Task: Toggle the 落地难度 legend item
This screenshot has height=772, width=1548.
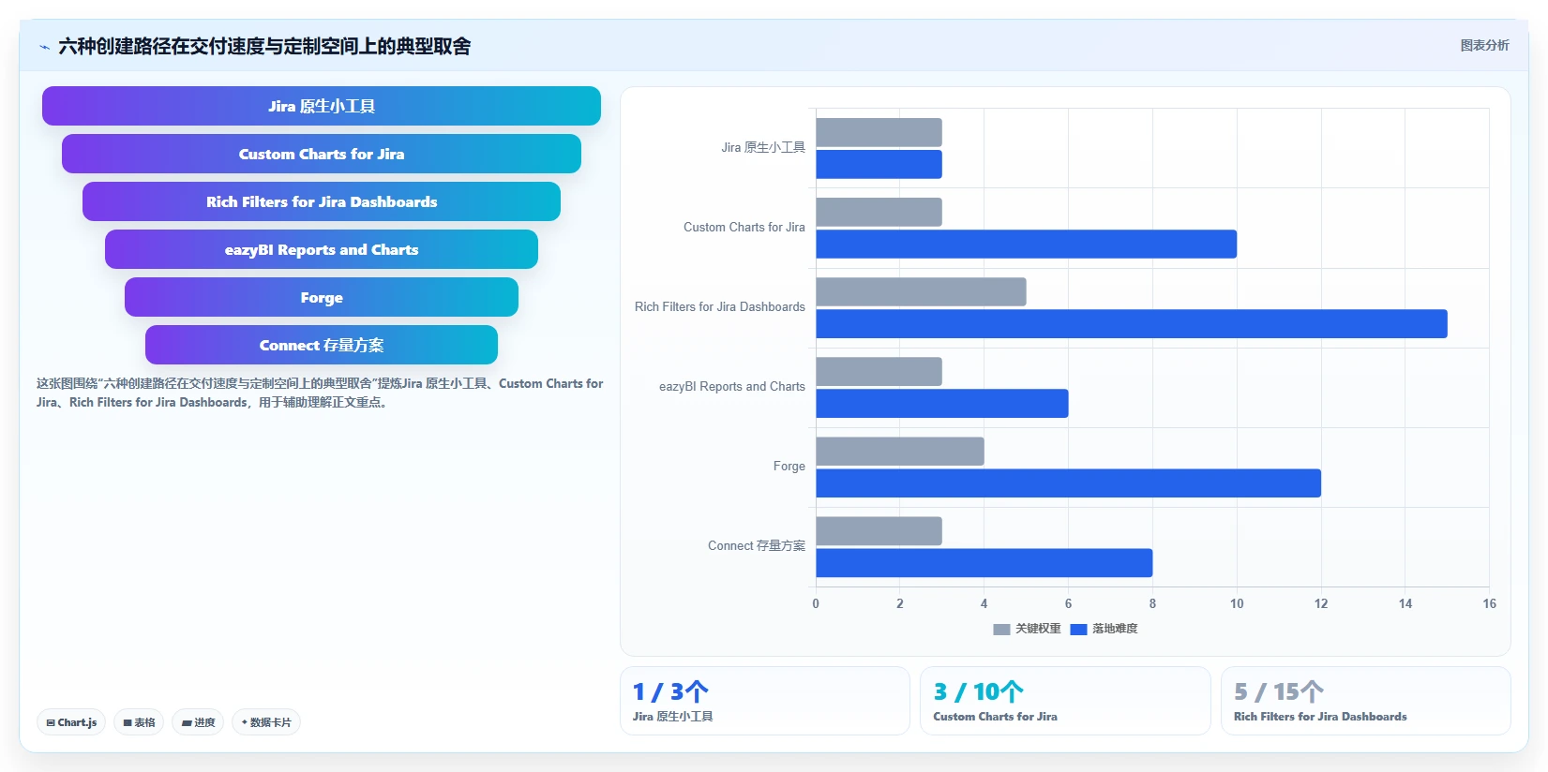Action: (1104, 629)
